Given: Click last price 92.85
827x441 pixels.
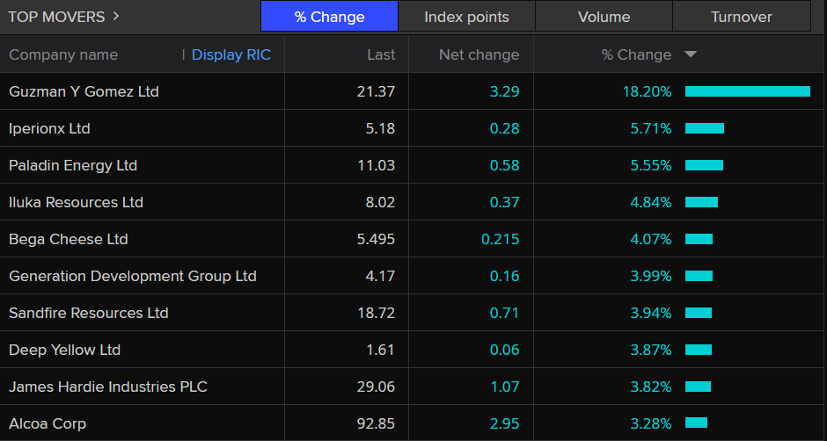Looking at the screenshot, I should [x=376, y=423].
